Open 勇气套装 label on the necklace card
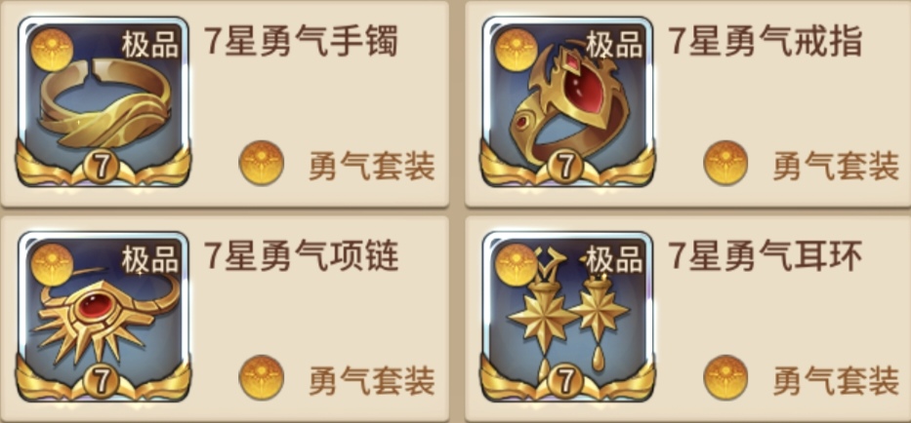The height and width of the screenshot is (423, 911). point(372,381)
